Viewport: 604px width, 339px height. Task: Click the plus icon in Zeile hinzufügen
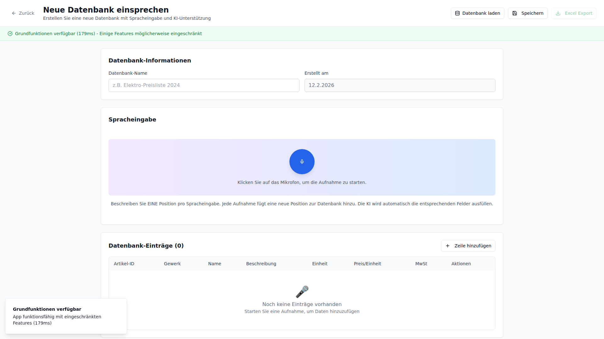(448, 246)
